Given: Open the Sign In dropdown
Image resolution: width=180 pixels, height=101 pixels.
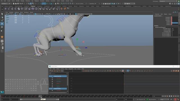Looking at the screenshot, I should tap(129, 4).
